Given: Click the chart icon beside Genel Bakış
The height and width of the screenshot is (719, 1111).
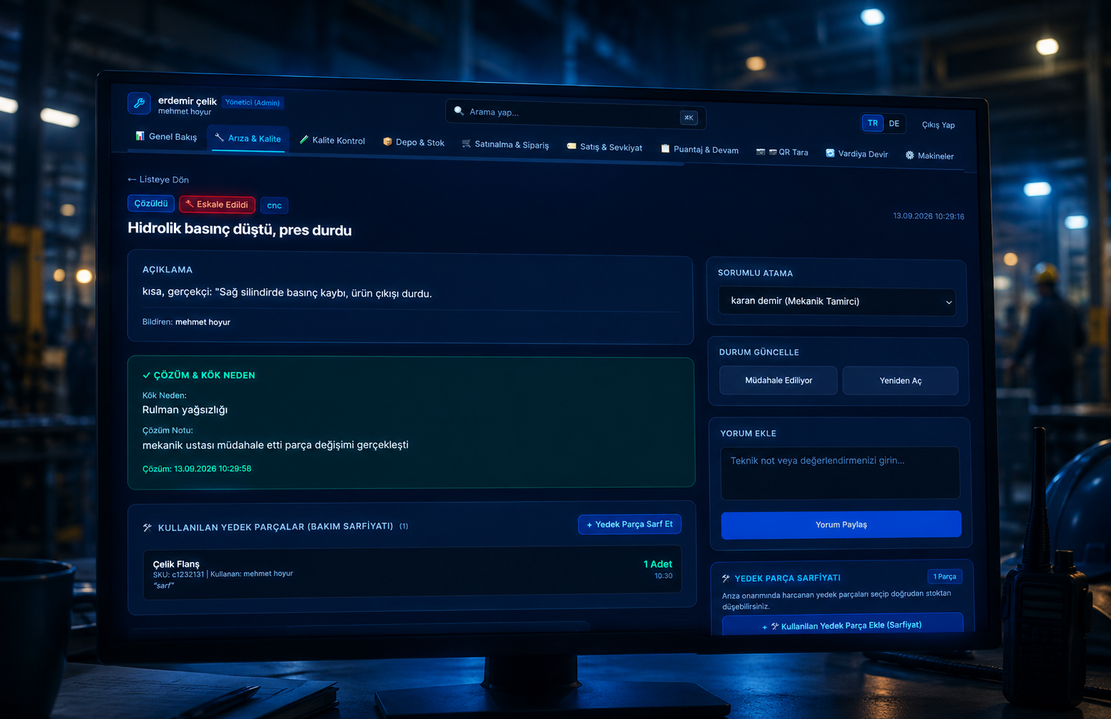Looking at the screenshot, I should (140, 135).
